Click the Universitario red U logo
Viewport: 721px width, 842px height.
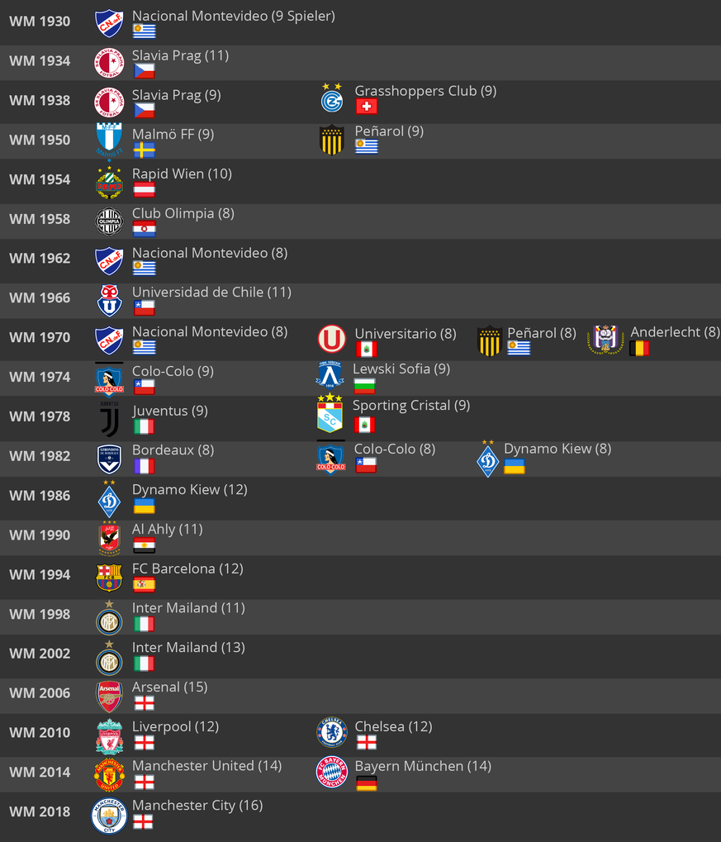coord(332,339)
